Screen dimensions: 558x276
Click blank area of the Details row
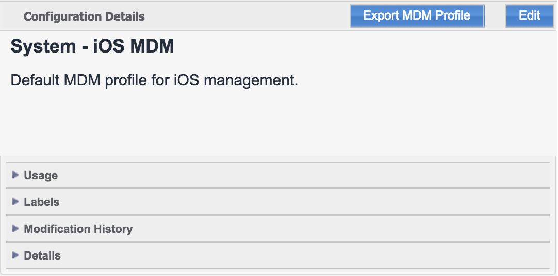[x=309, y=256]
